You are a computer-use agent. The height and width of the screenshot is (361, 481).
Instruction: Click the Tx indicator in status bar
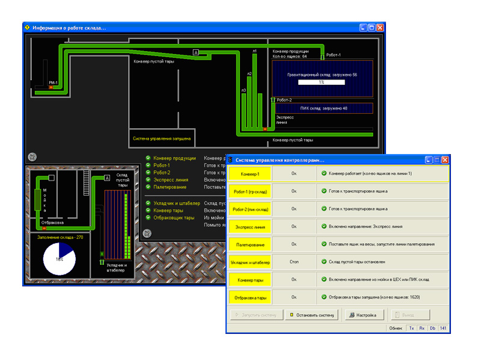coord(412,329)
